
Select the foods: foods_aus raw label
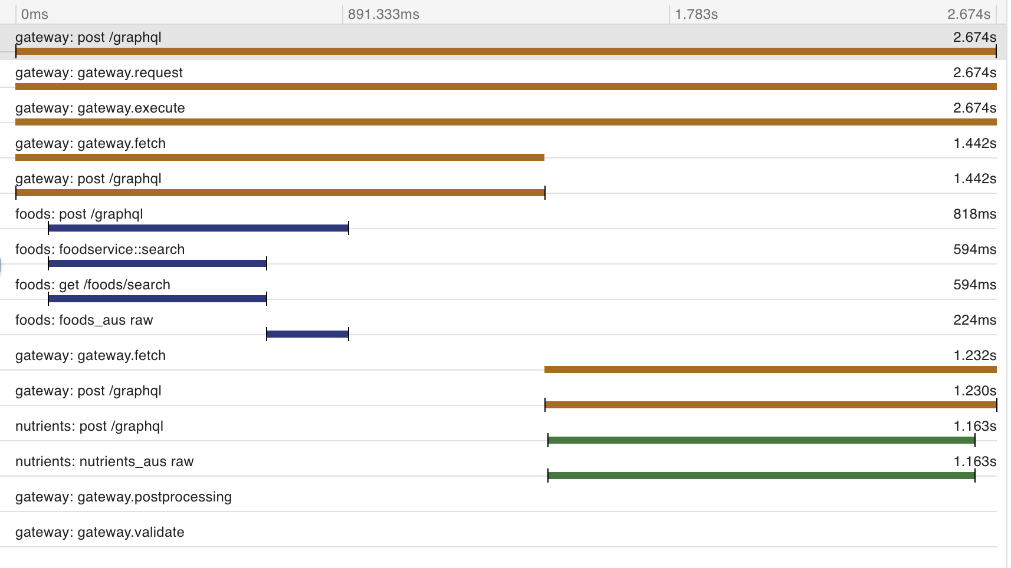coord(84,320)
